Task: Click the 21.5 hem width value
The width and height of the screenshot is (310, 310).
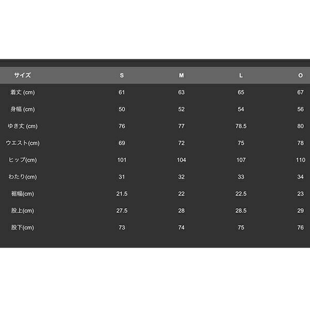Action: 122,194
